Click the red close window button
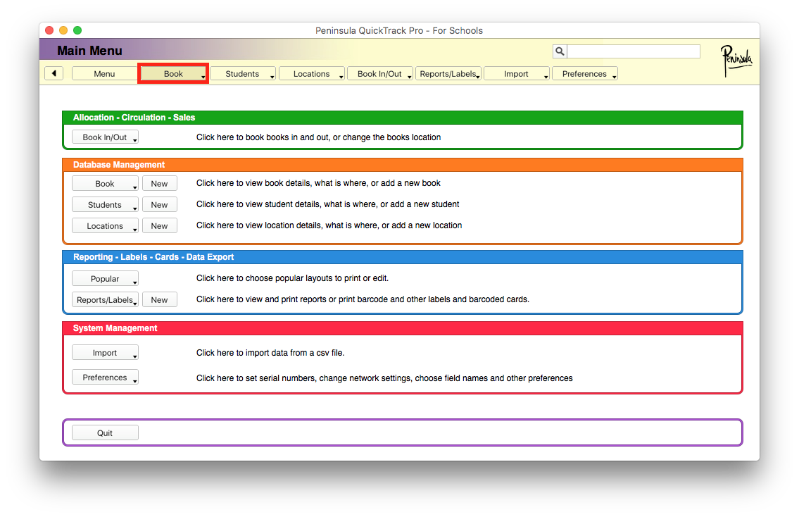Image resolution: width=799 pixels, height=517 pixels. point(49,30)
